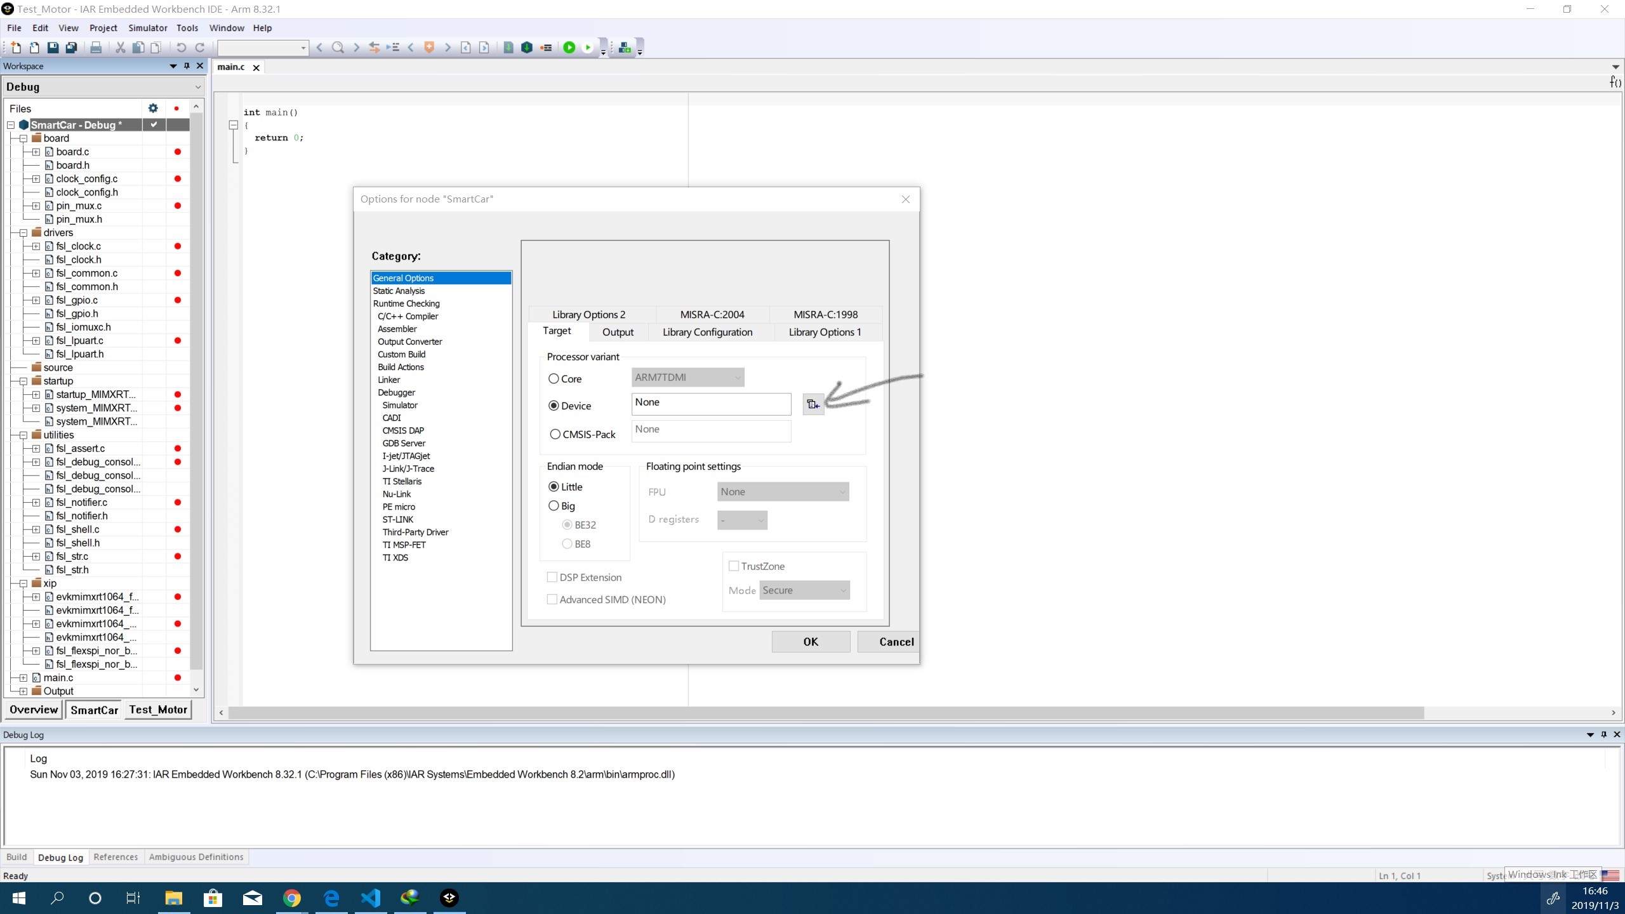Open the device selection icon next to Device field
This screenshot has height=914, width=1625.
pos(812,404)
